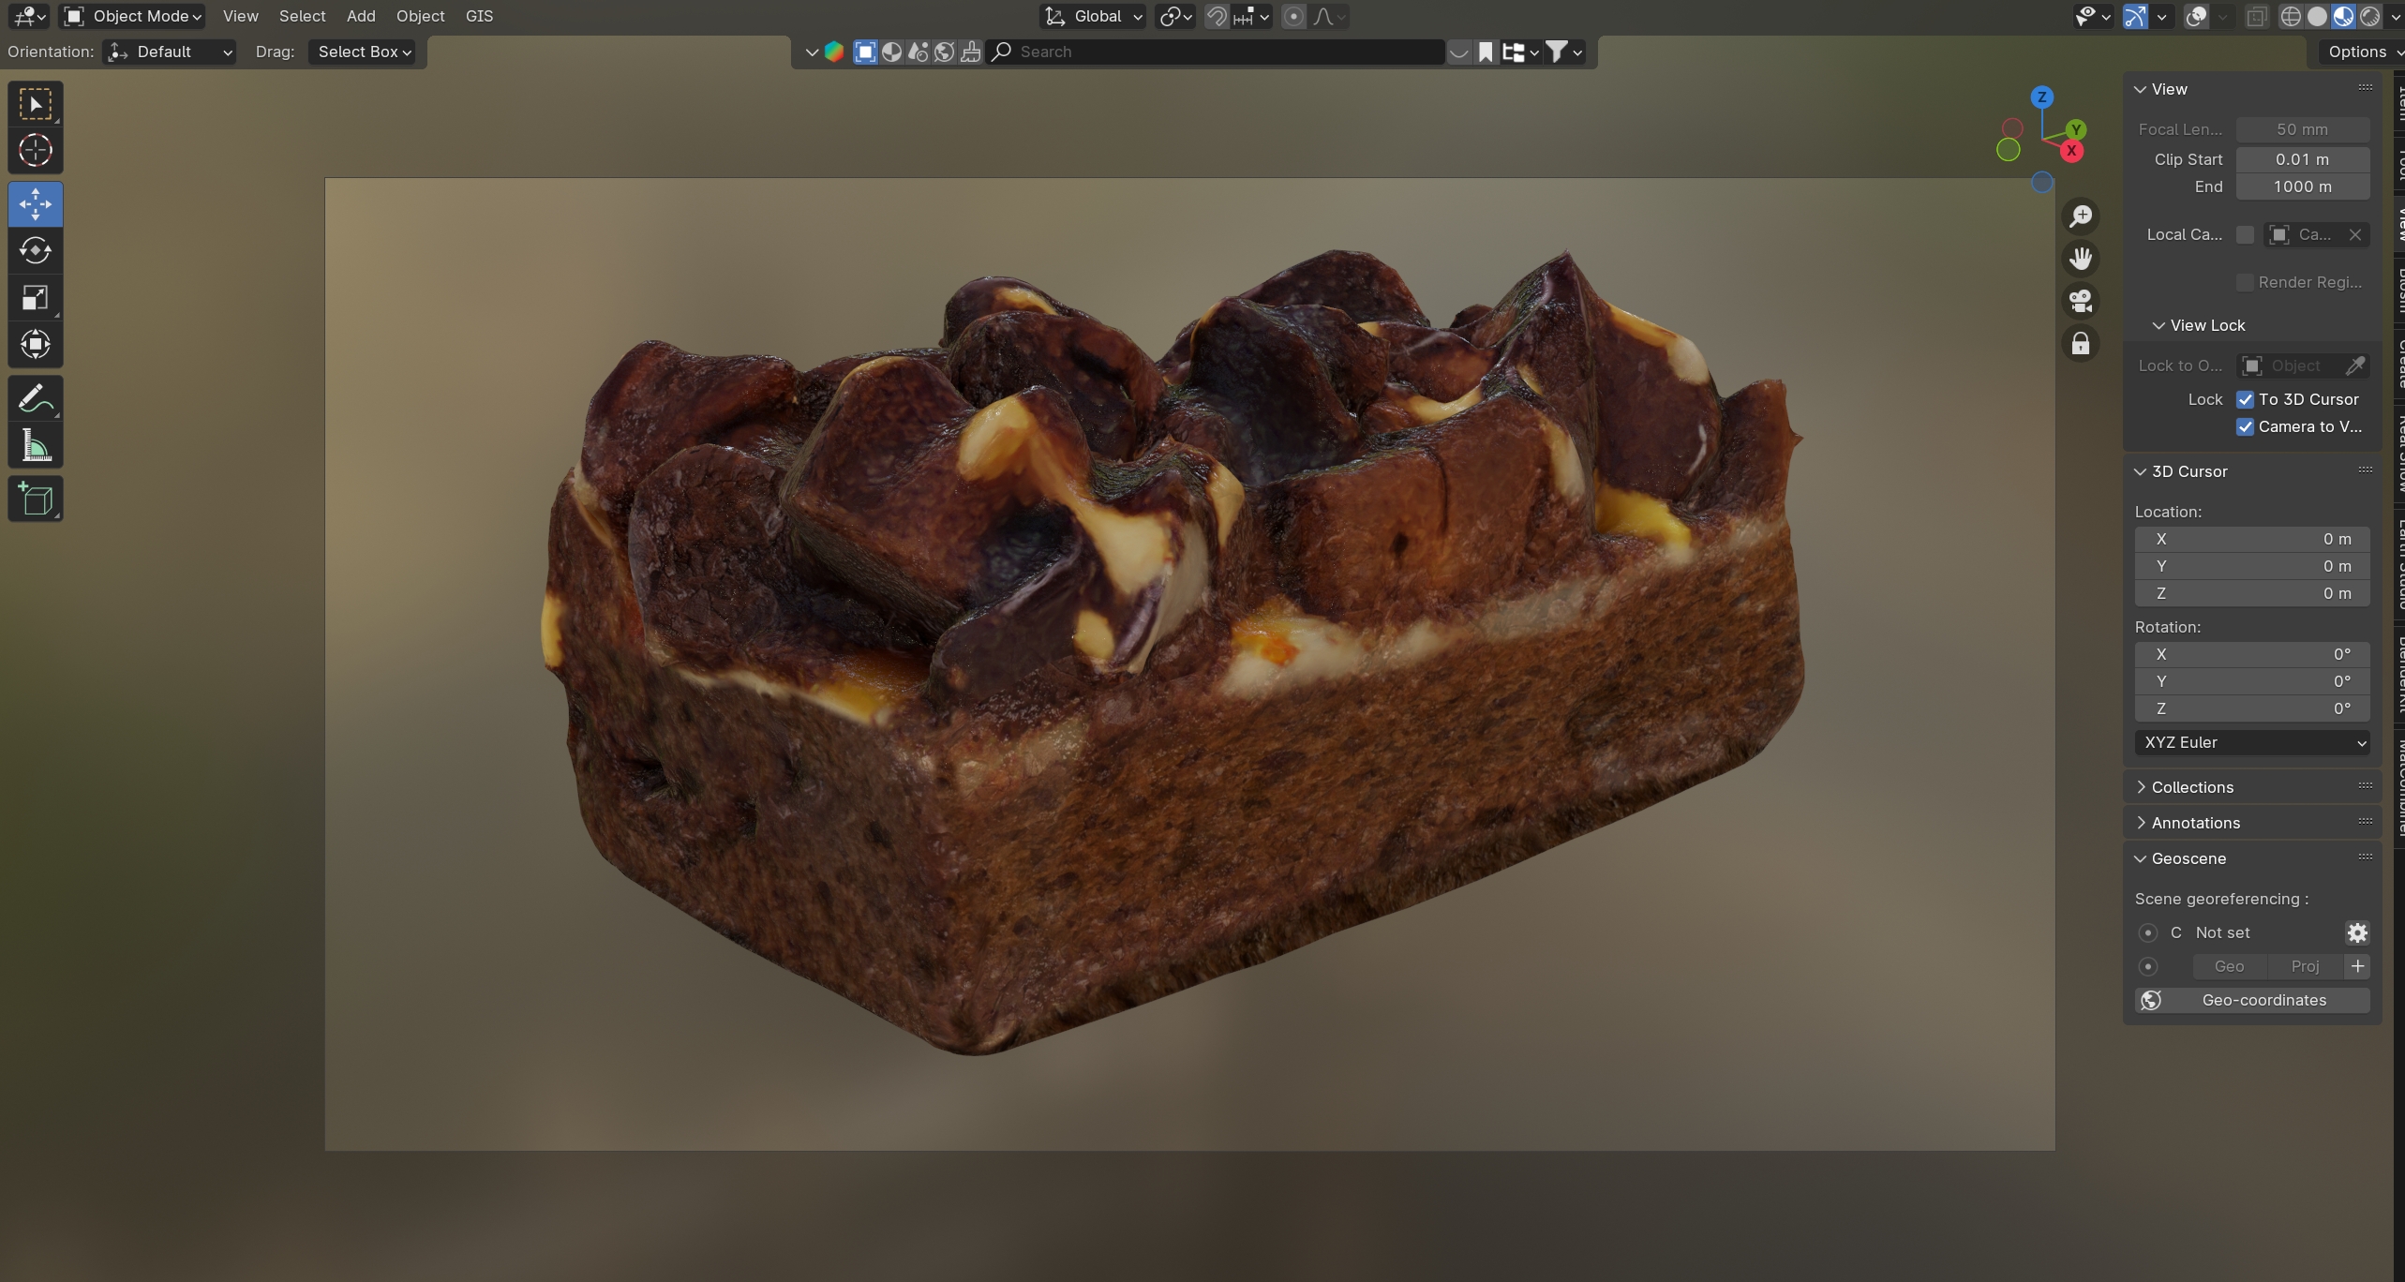Open the GIS menu
The height and width of the screenshot is (1282, 2405).
point(479,16)
